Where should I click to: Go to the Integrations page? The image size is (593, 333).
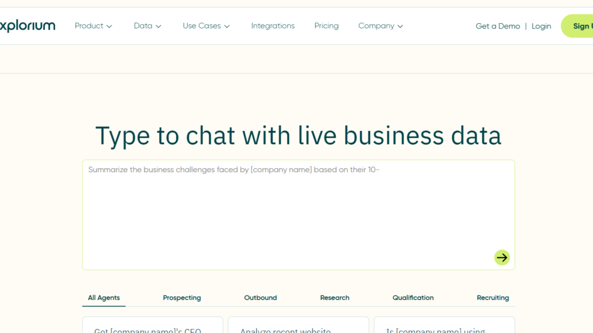[x=273, y=26]
